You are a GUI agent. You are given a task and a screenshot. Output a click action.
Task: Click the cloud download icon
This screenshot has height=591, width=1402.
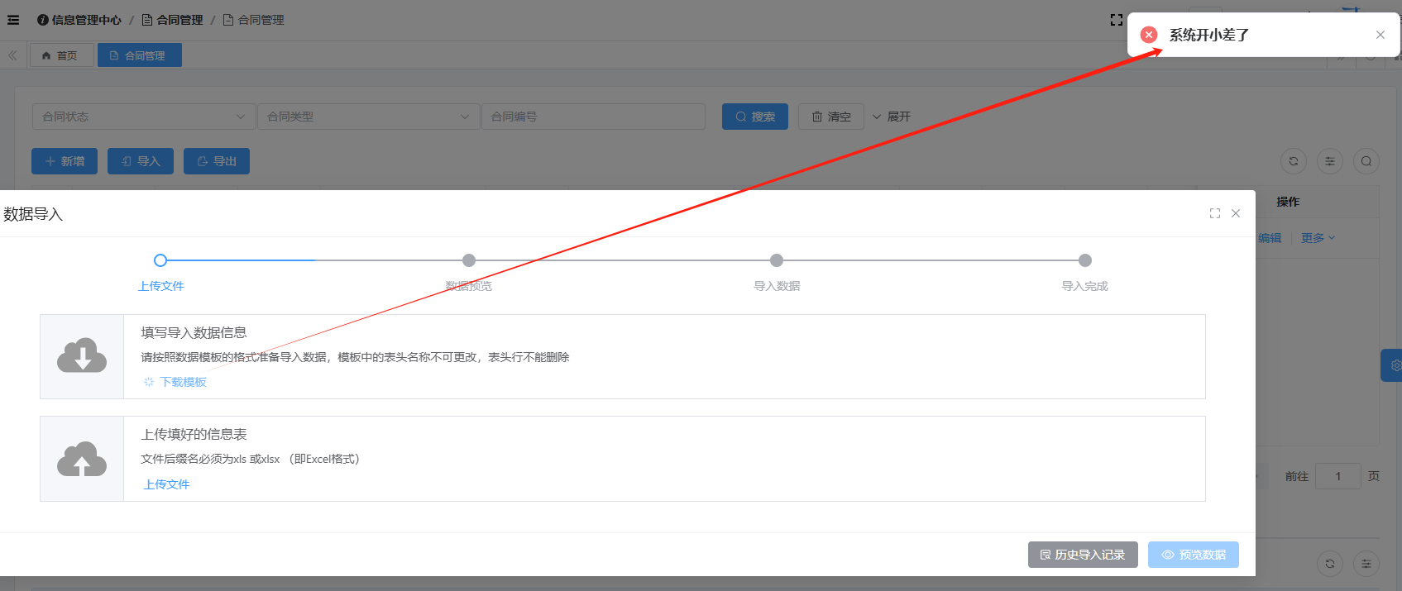(82, 356)
